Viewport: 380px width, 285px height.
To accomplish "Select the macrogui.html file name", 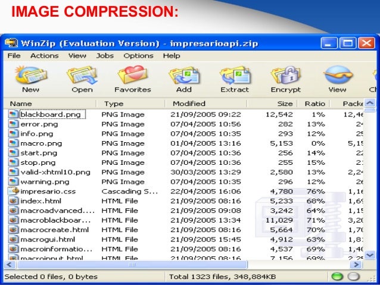I will (48, 239).
